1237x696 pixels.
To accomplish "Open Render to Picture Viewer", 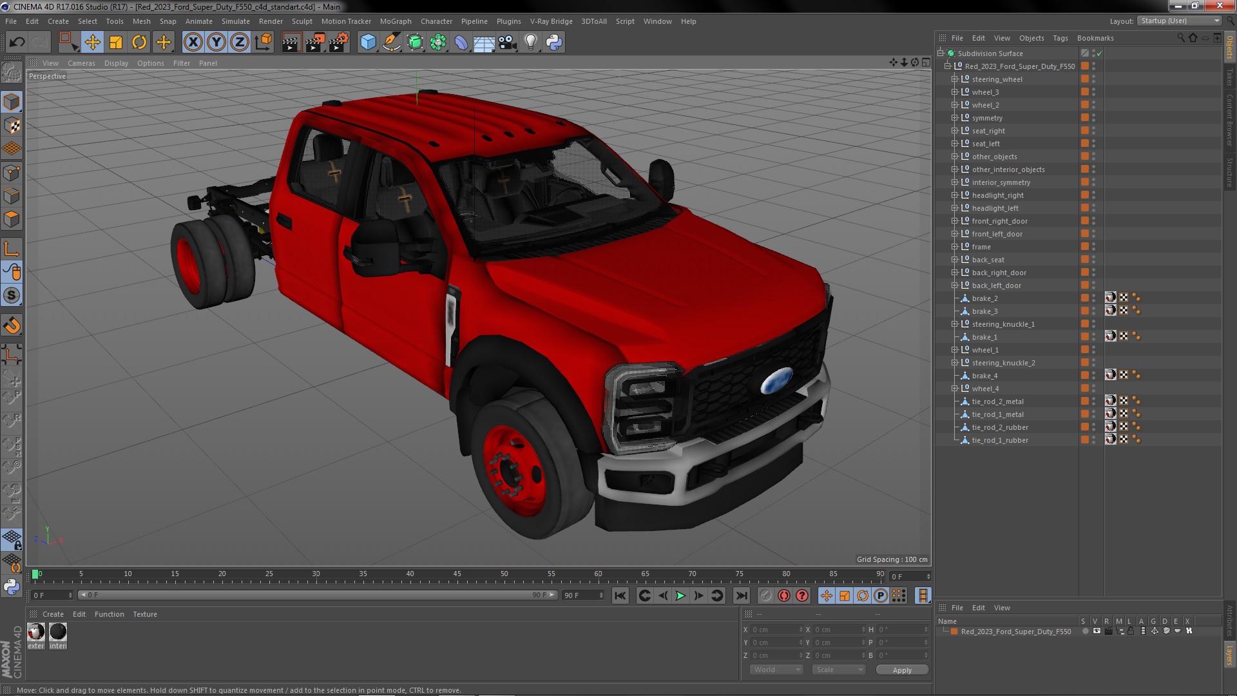I will click(x=314, y=43).
